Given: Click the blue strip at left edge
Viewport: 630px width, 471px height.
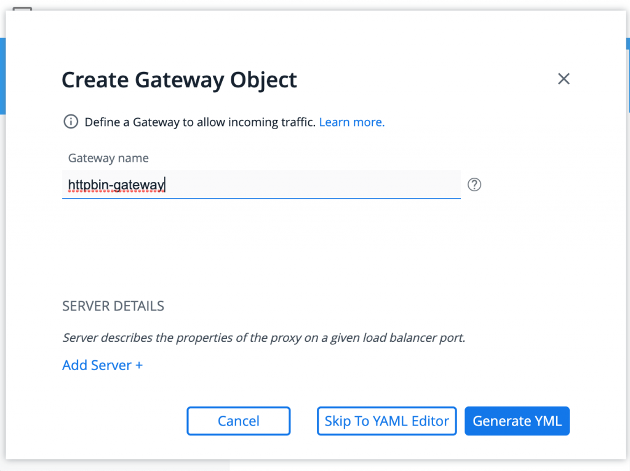Looking at the screenshot, I should (2, 76).
